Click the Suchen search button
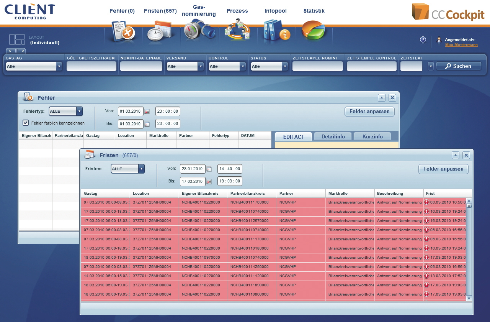Image resolution: width=490 pixels, height=322 pixels. point(458,66)
